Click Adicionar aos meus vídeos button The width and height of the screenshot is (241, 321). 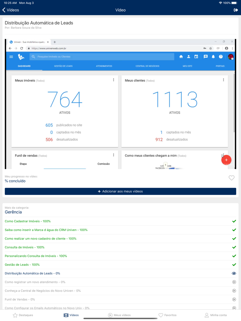pos(120,191)
